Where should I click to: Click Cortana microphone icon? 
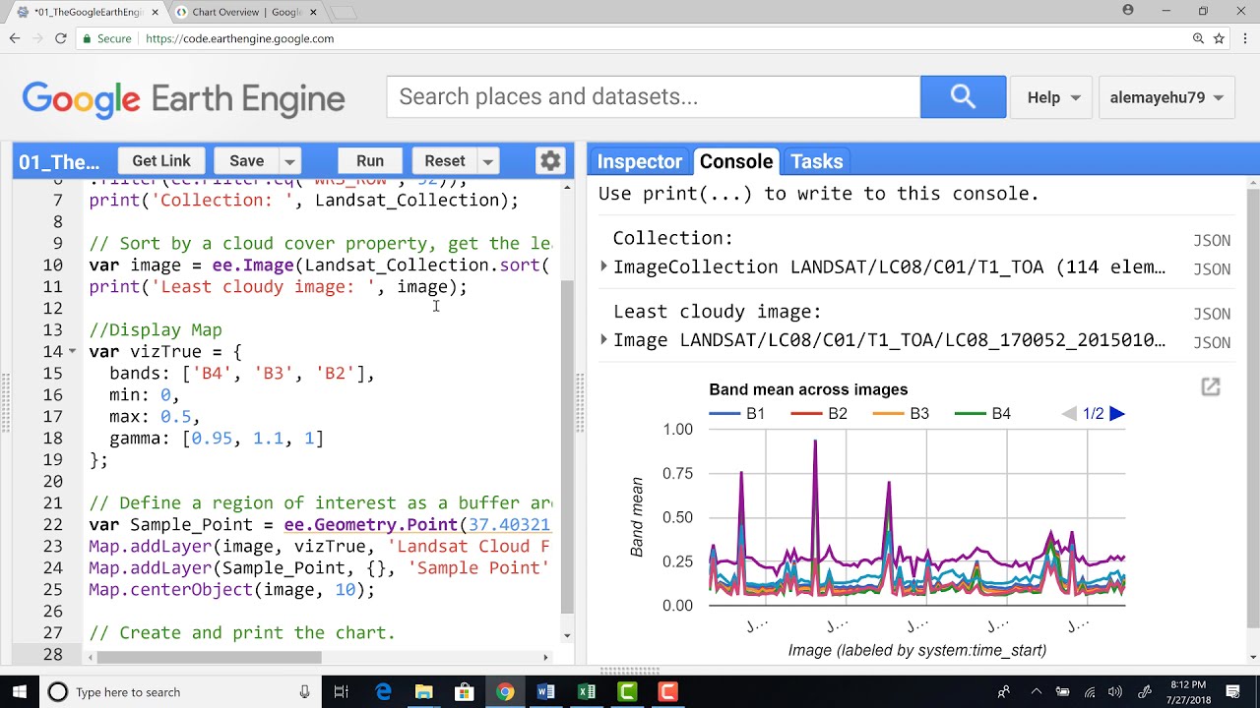[x=304, y=692]
